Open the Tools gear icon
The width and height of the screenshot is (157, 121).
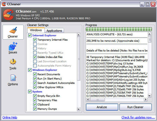coord(13,62)
